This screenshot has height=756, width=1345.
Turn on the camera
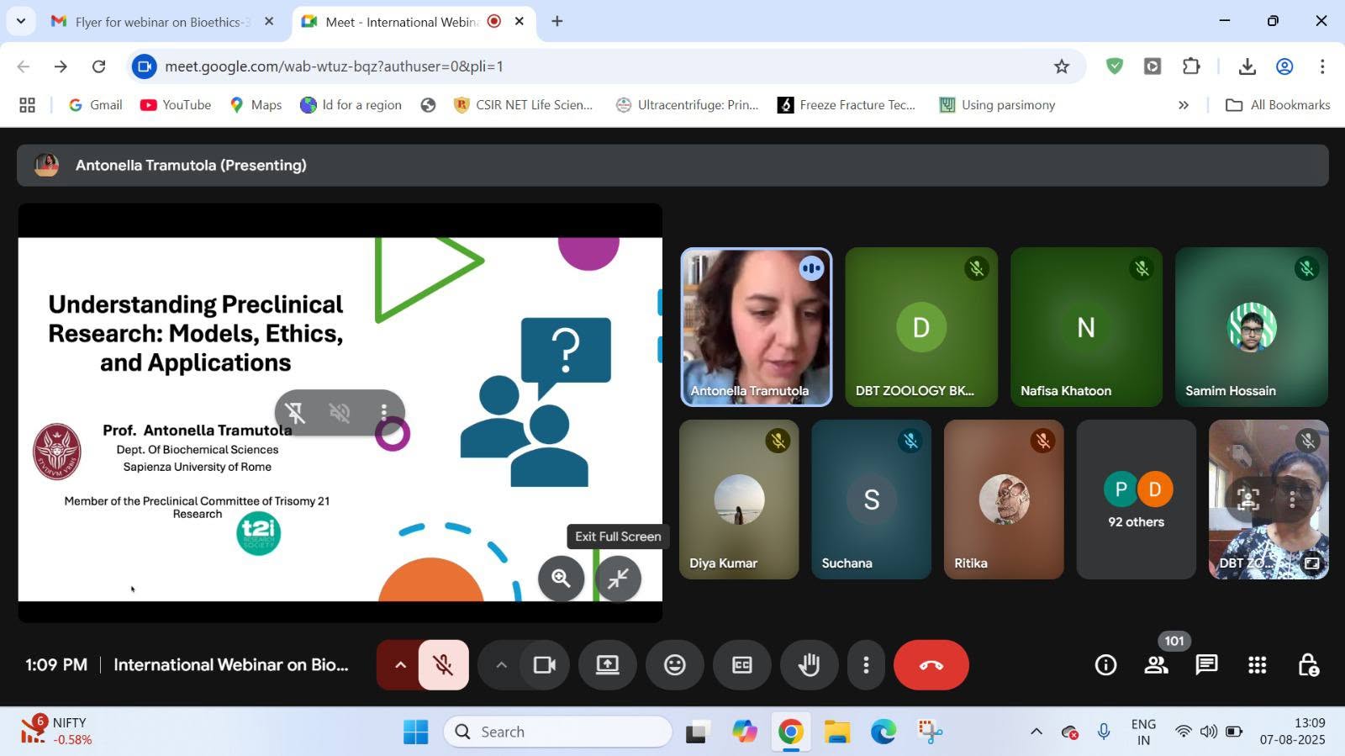545,665
